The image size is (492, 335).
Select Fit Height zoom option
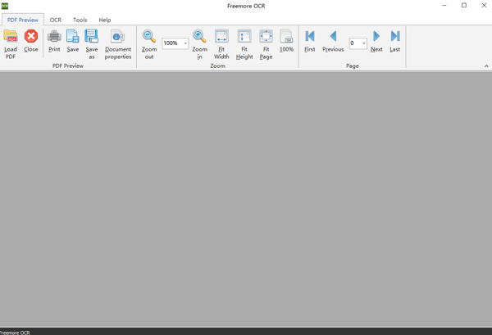pos(244,37)
